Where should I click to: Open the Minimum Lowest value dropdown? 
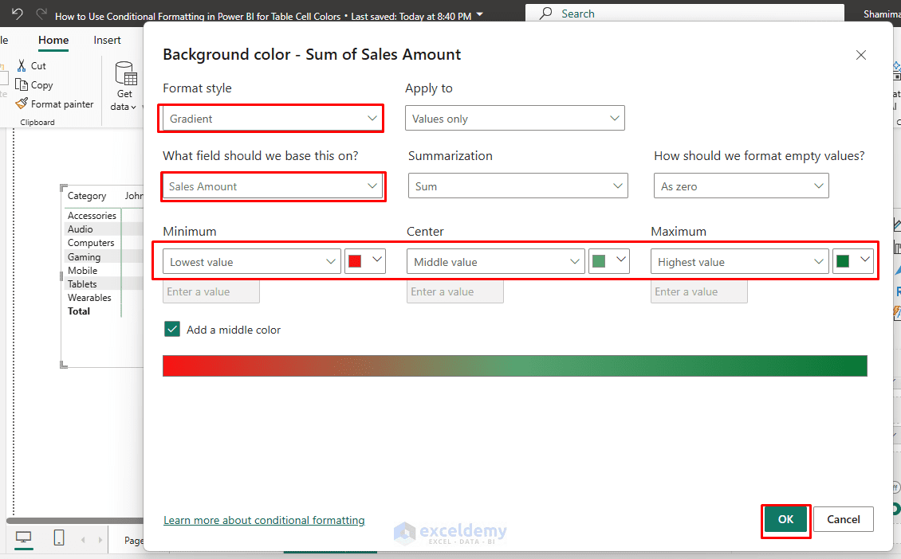[252, 262]
